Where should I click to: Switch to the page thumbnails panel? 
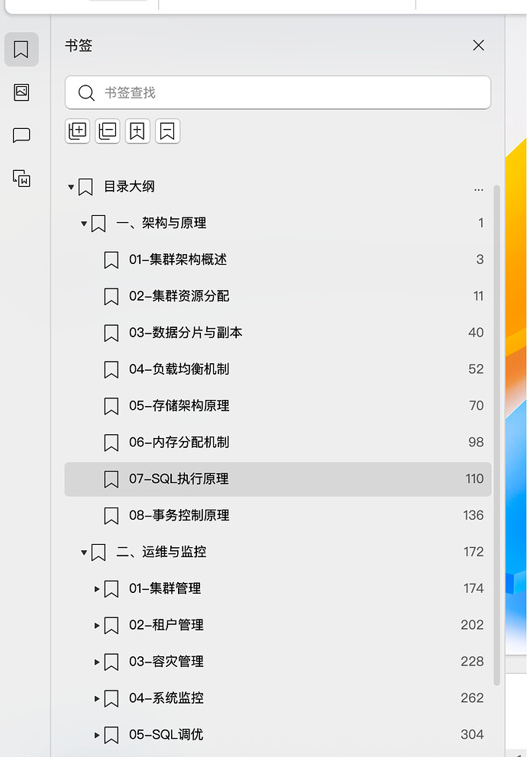21,92
